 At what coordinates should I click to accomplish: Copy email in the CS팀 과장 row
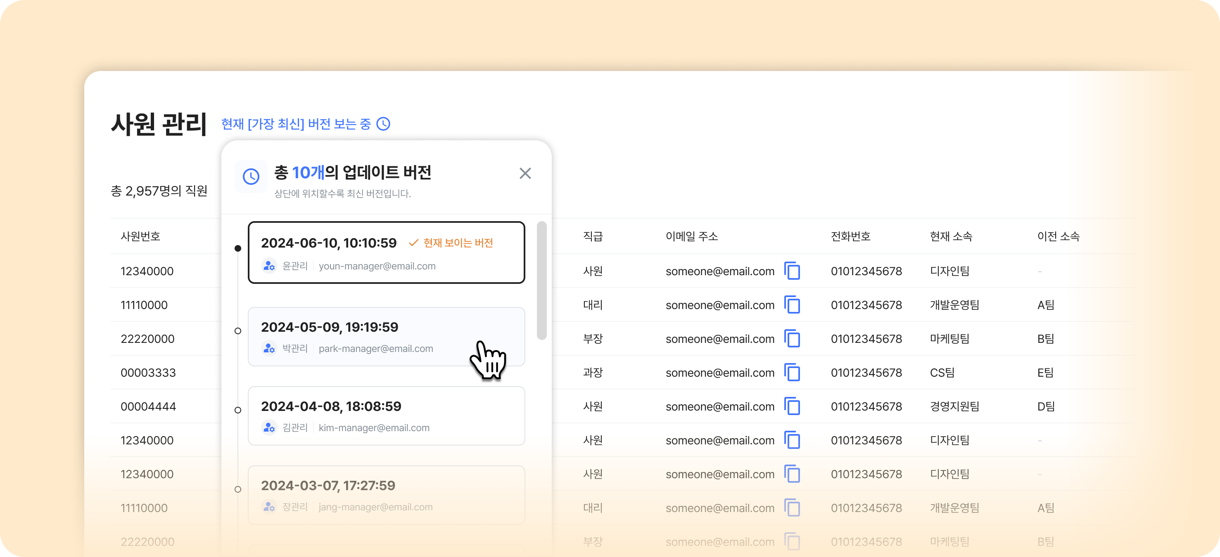(792, 373)
